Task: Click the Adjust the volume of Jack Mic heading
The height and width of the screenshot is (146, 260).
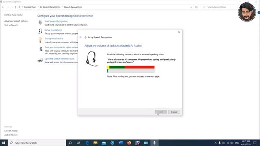Action: click(x=113, y=46)
